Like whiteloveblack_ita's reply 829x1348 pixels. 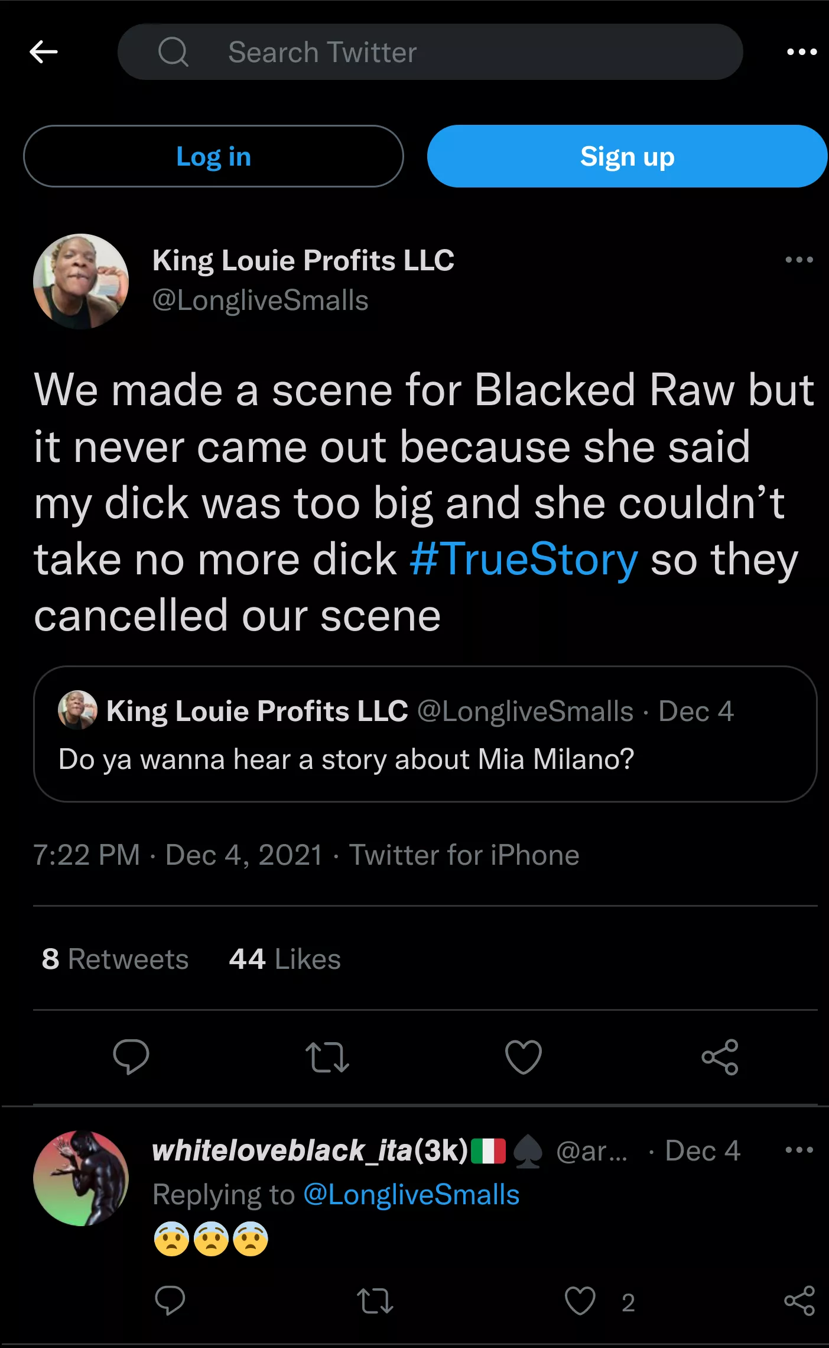pyautogui.click(x=580, y=1301)
